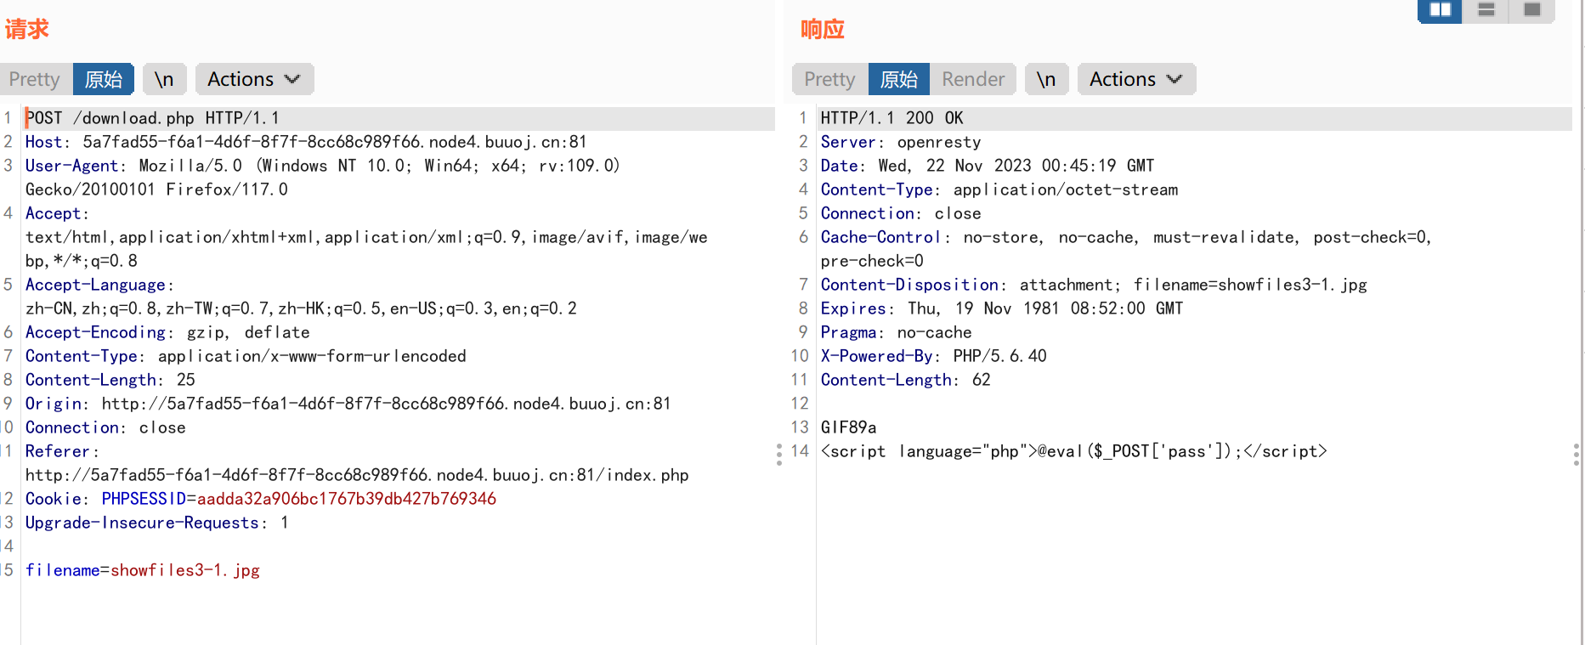Click Accept-Encoding: gzip, deflate line
The image size is (1585, 645).
point(167,332)
